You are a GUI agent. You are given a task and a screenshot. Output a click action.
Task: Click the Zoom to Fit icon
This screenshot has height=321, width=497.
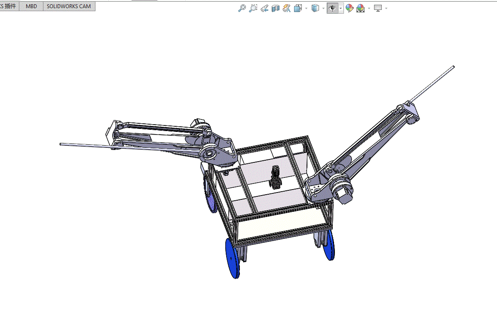click(x=242, y=8)
